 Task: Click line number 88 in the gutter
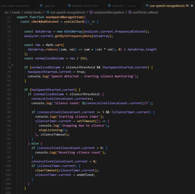[9, 112]
